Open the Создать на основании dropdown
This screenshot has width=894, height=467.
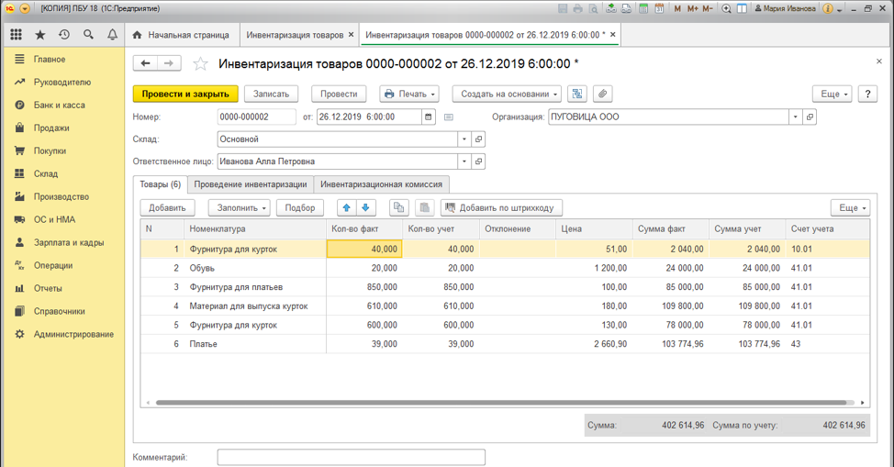click(507, 94)
